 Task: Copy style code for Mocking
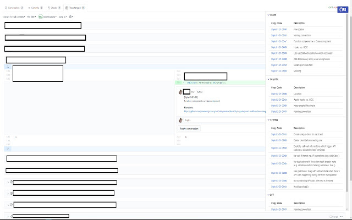pyautogui.click(x=279, y=71)
